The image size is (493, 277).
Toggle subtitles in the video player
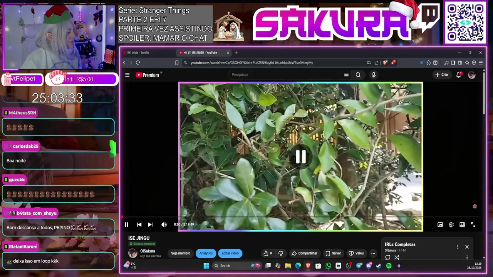(440, 225)
